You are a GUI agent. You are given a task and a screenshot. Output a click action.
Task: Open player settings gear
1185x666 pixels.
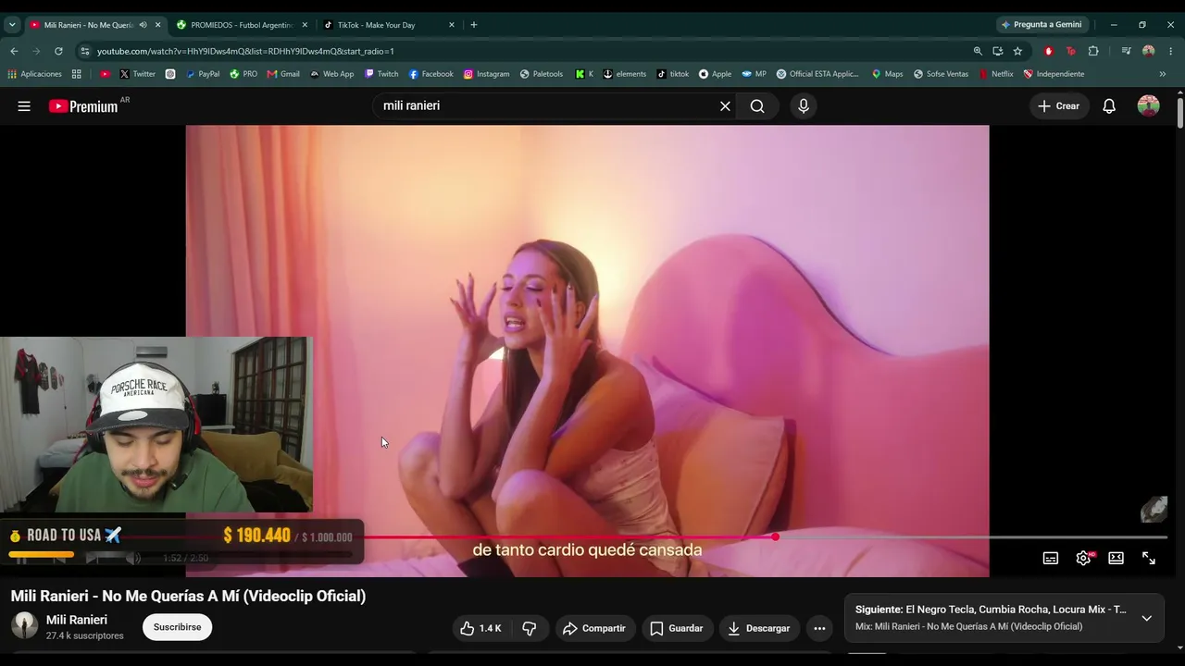pos(1083,558)
